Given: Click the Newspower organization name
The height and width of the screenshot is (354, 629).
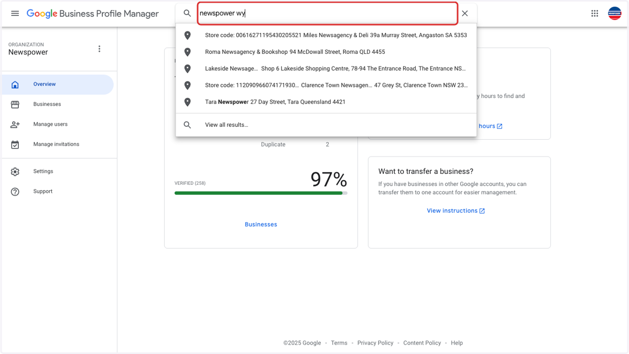Looking at the screenshot, I should coord(28,52).
